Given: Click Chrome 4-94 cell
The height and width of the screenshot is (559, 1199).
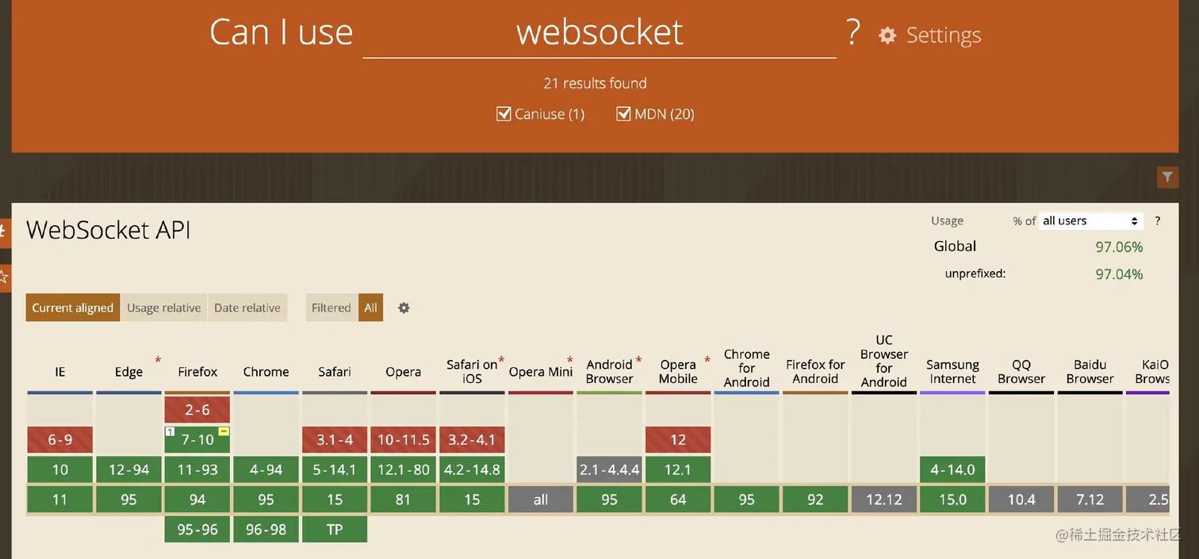Looking at the screenshot, I should click(x=266, y=469).
